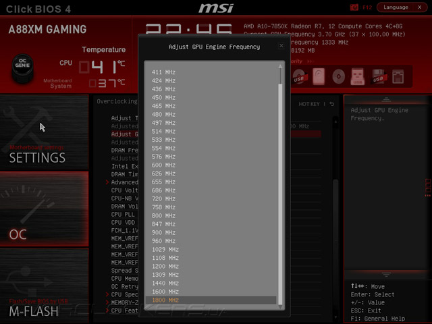Screen dimensions: 432x324
Task: Select the OC Retry setting row
Action: point(124,286)
